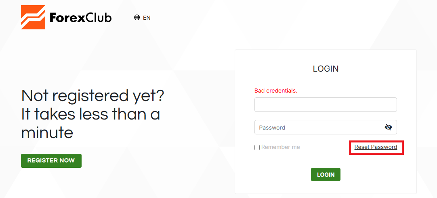Click empty login card area under LOGIN button

[x=326, y=188]
